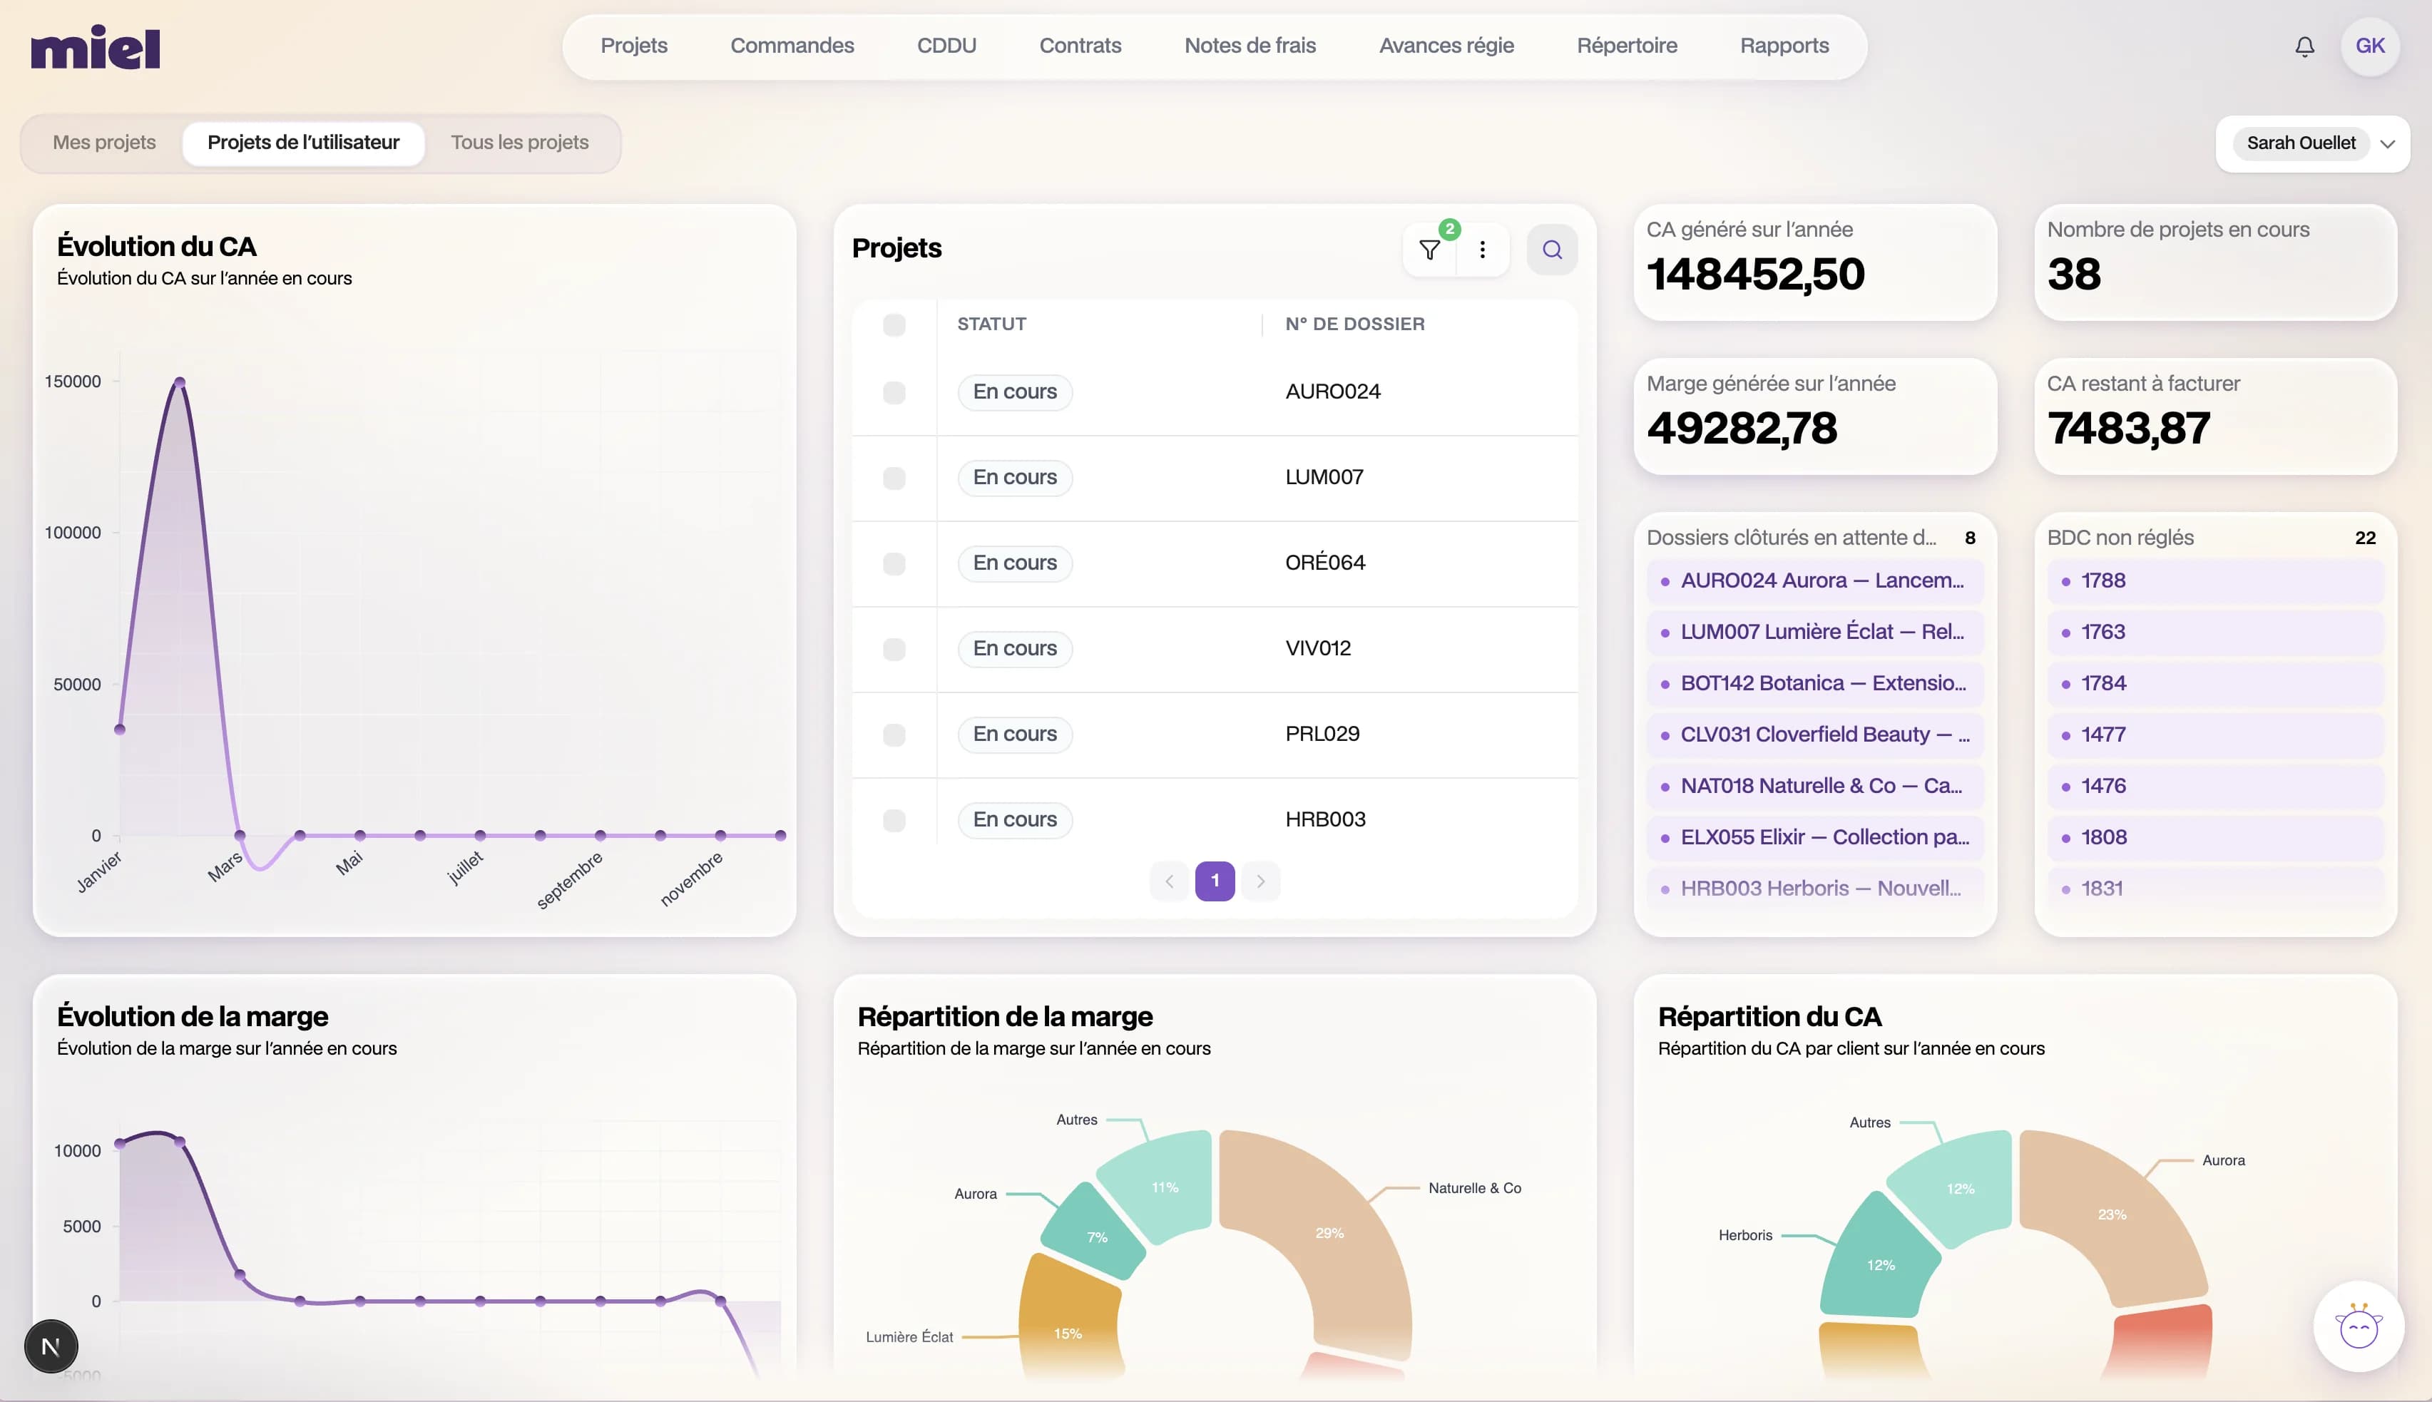Image resolution: width=2432 pixels, height=1402 pixels.
Task: Select all projects with header checkbox
Action: point(894,325)
